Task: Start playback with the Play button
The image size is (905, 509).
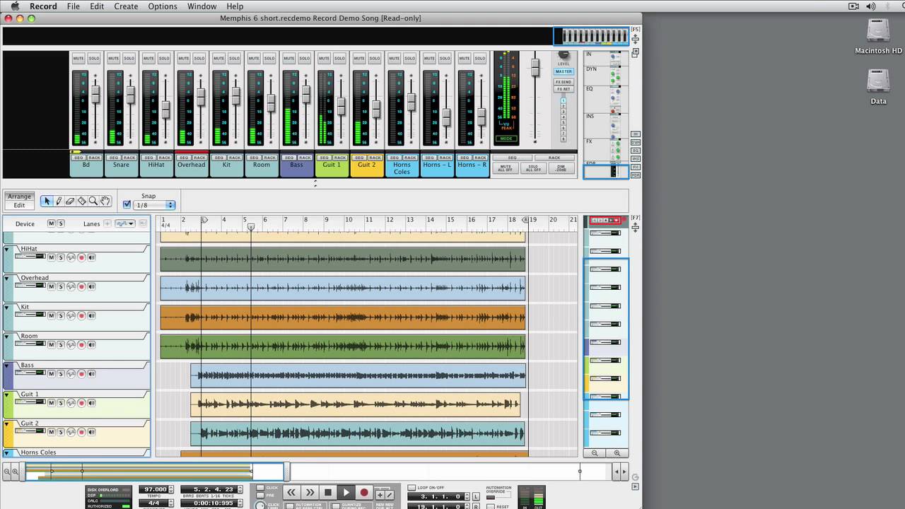Action: click(346, 493)
